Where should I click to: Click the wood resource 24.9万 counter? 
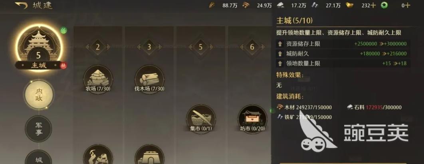(258, 6)
